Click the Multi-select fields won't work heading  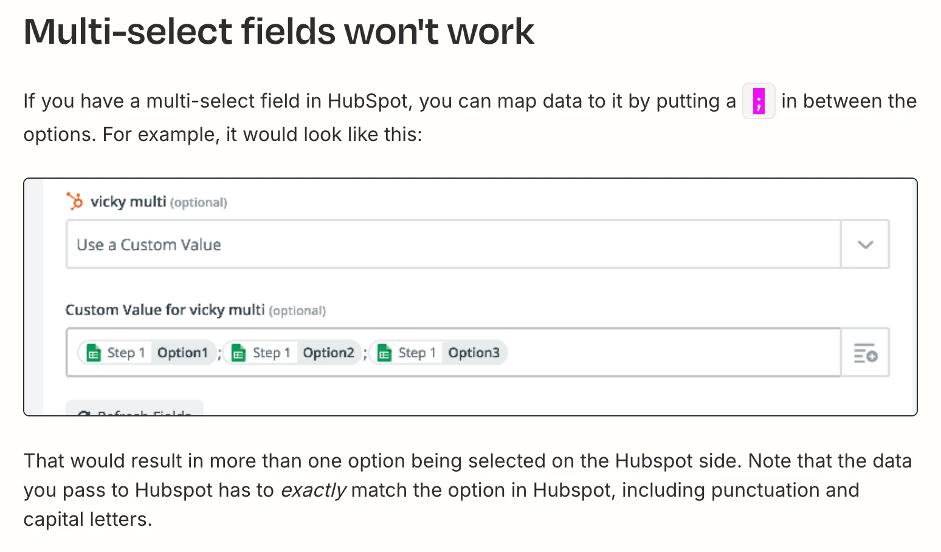(279, 31)
